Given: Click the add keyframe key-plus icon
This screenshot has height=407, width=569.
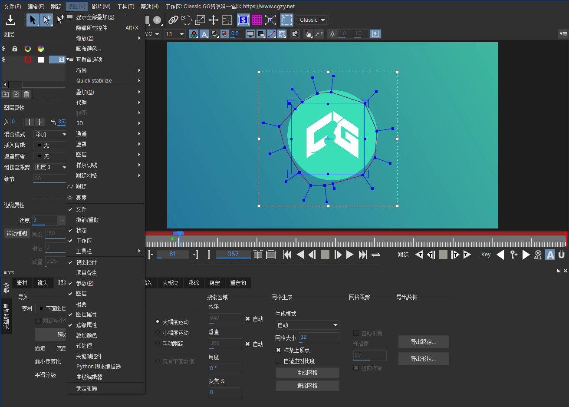Looking at the screenshot, I should [x=514, y=255].
